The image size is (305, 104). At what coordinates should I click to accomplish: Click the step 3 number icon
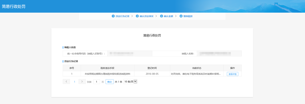(162, 16)
